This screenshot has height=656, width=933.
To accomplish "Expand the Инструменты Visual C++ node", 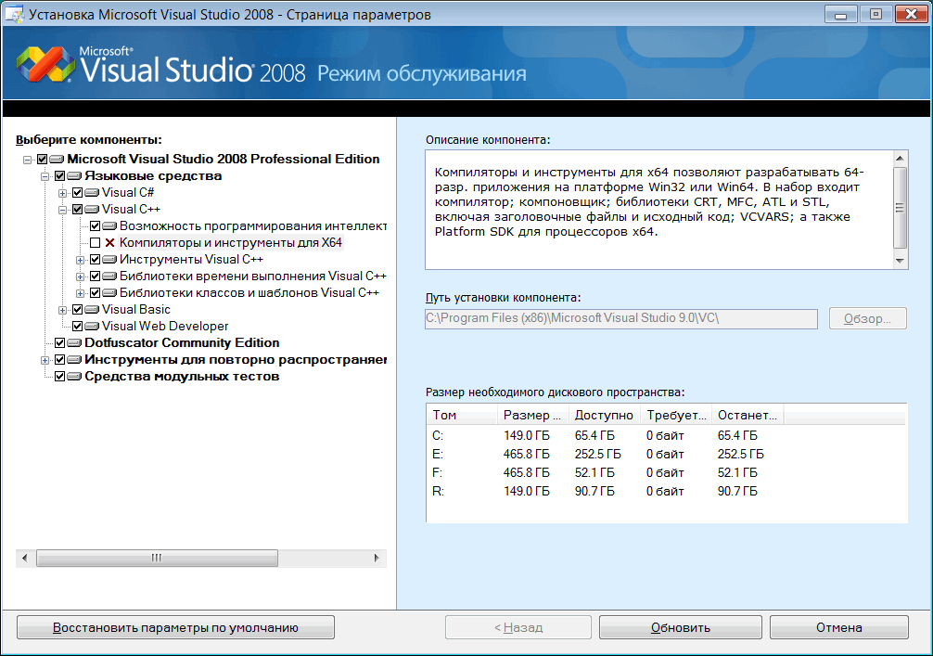I will click(x=81, y=260).
